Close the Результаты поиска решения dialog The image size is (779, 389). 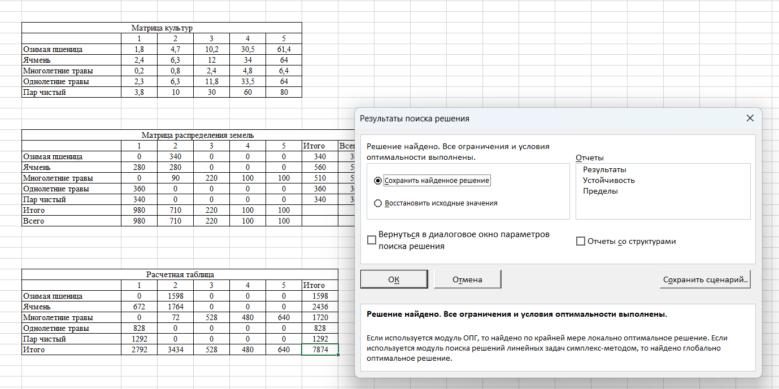(750, 119)
